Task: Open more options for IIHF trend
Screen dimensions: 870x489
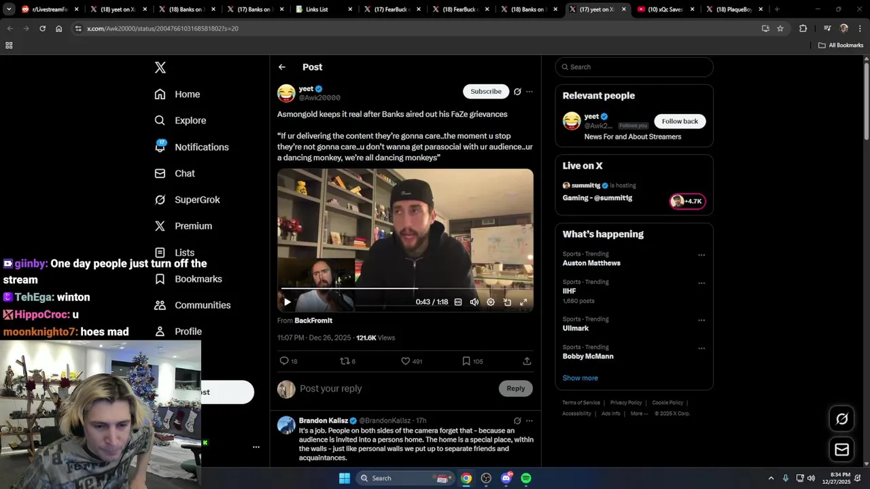Action: coord(701,283)
